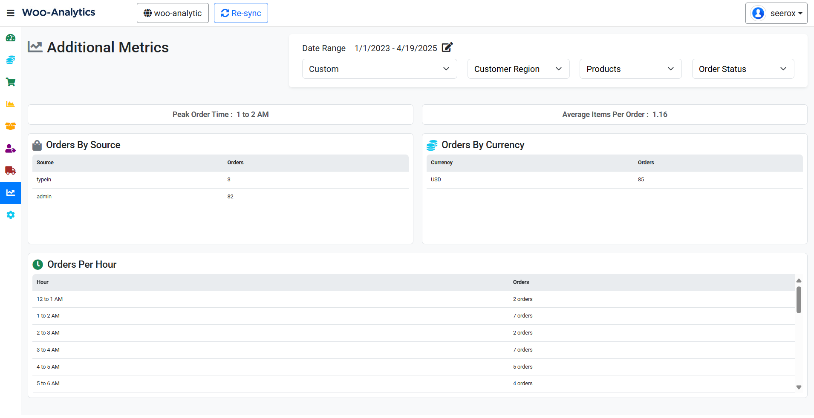Open the seerox user account menu

(776, 13)
